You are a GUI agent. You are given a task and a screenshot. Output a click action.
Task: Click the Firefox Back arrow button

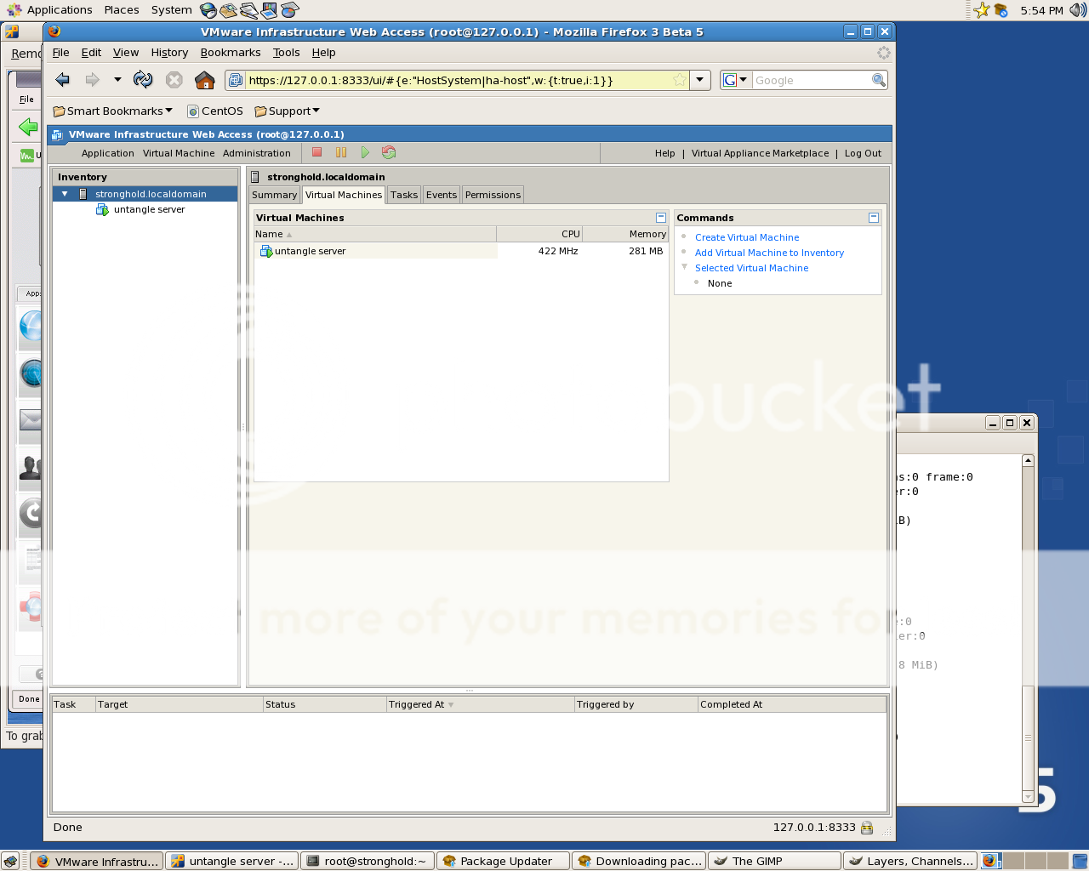(x=62, y=80)
